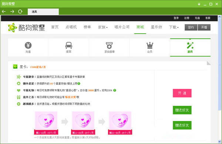Image resolution: width=222 pixels, height=144 pixels.
Task: Click the scrollbar up arrow
Action: [x=219, y=17]
